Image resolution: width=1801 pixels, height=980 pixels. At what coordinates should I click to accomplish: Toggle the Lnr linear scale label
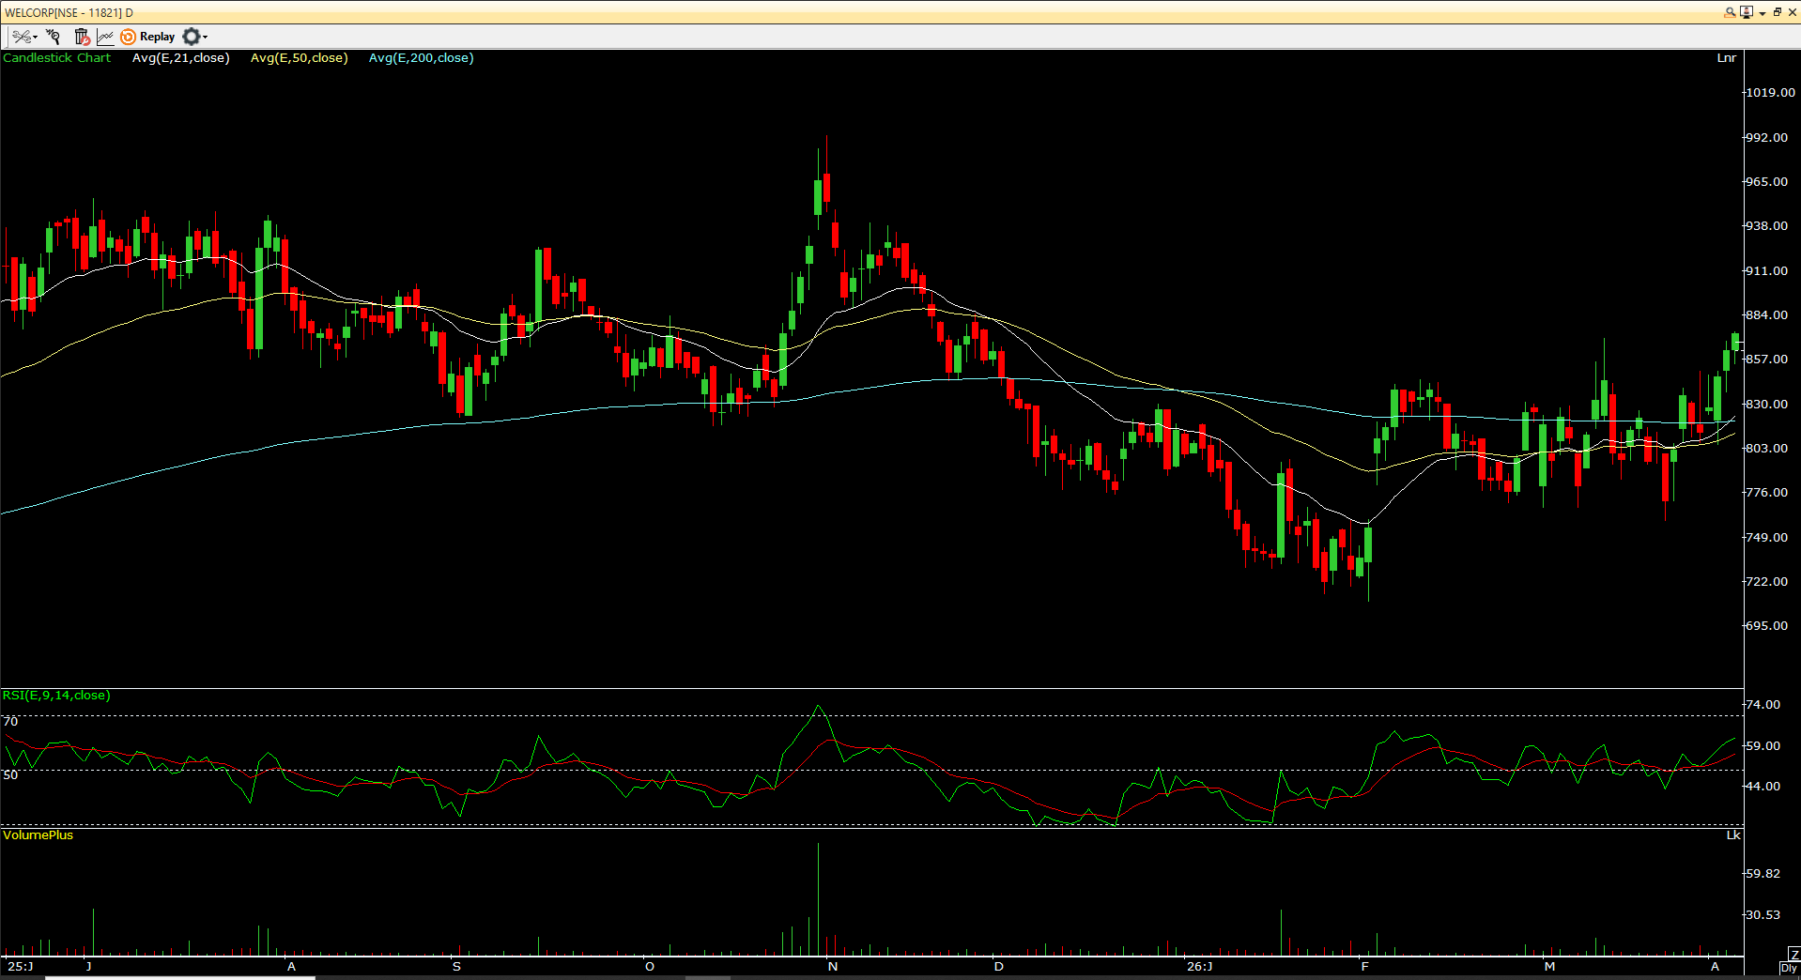[x=1727, y=57]
